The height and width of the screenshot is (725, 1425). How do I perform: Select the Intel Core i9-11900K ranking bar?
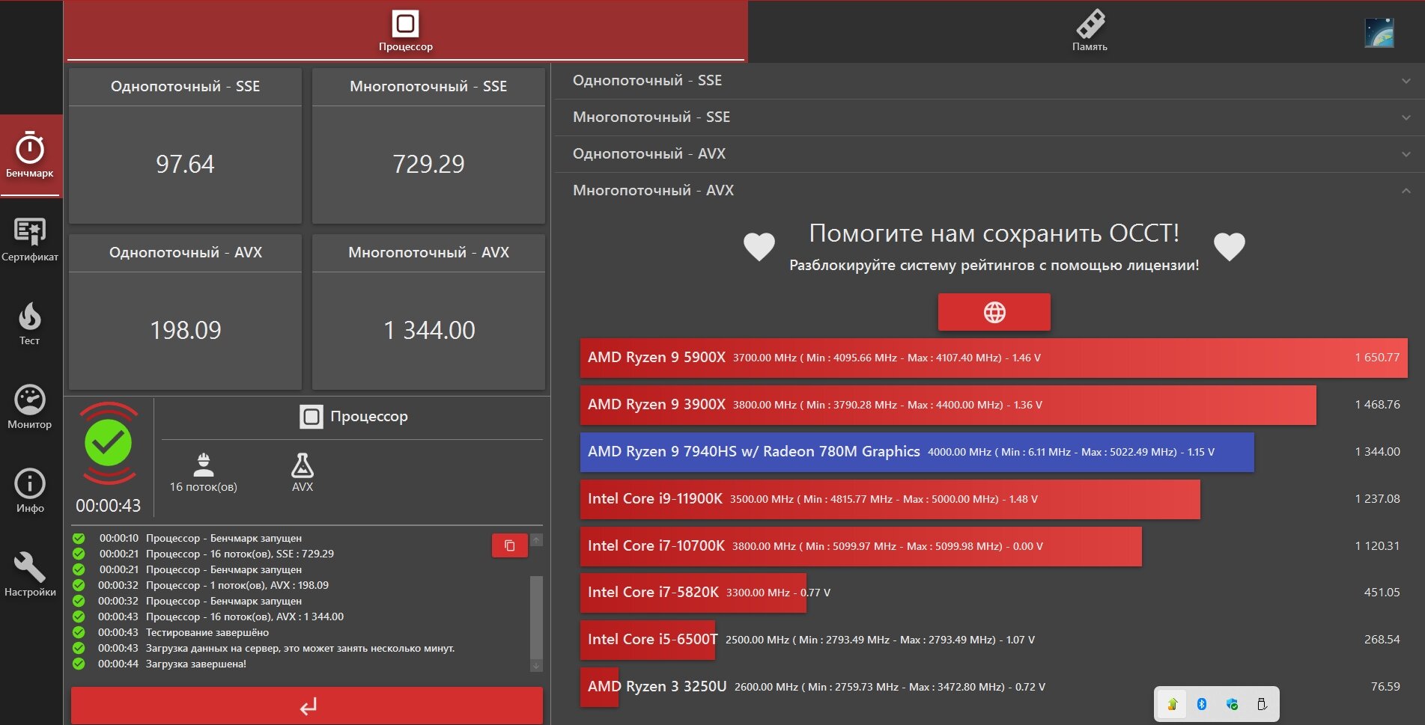tap(890, 499)
